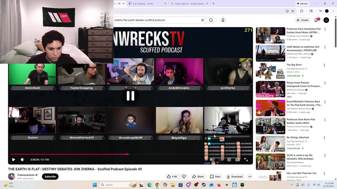Like the video with thumbs up

tap(172, 177)
